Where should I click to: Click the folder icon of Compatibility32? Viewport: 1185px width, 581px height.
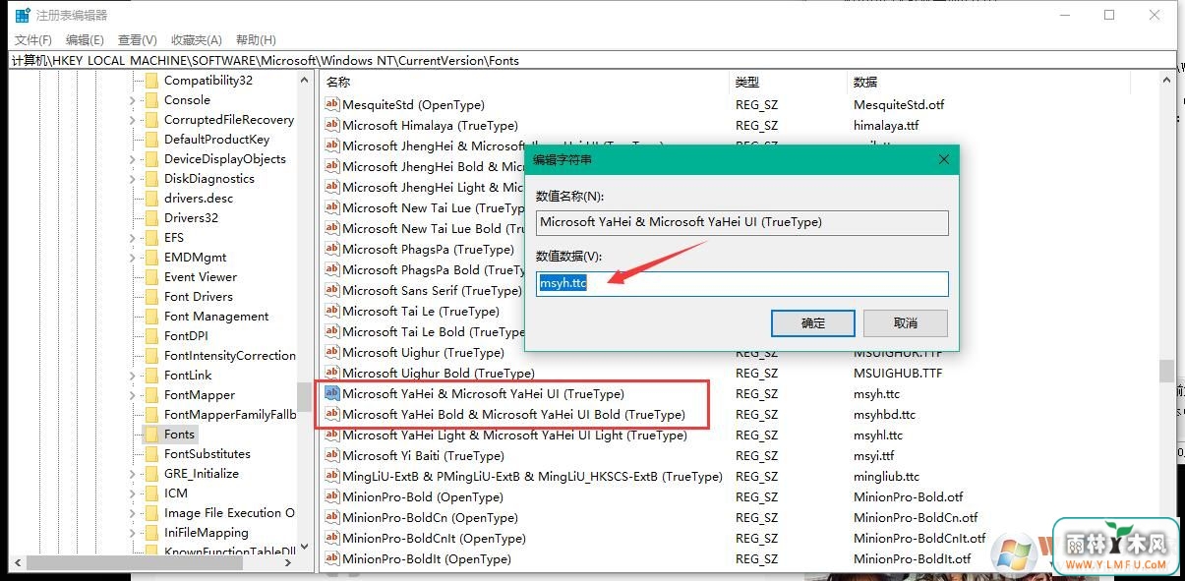(151, 81)
